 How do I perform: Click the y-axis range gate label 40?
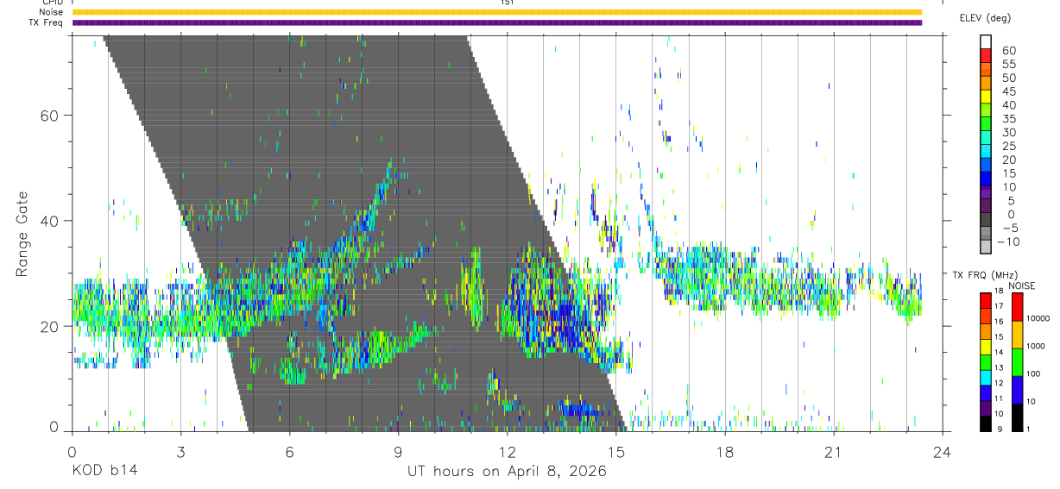(50, 221)
